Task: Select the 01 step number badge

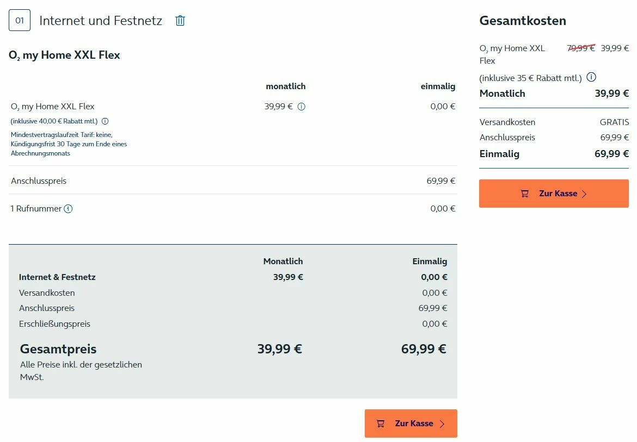Action: pos(20,21)
